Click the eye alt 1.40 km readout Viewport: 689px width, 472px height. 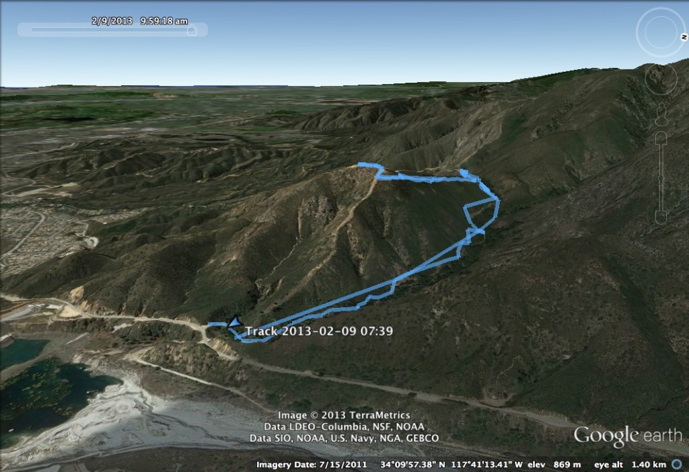coord(630,465)
